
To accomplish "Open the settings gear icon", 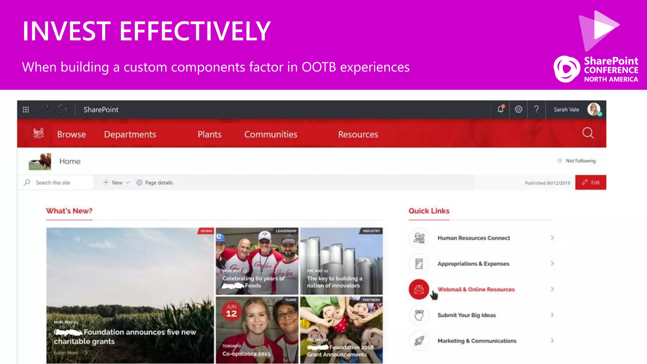I will 518,109.
